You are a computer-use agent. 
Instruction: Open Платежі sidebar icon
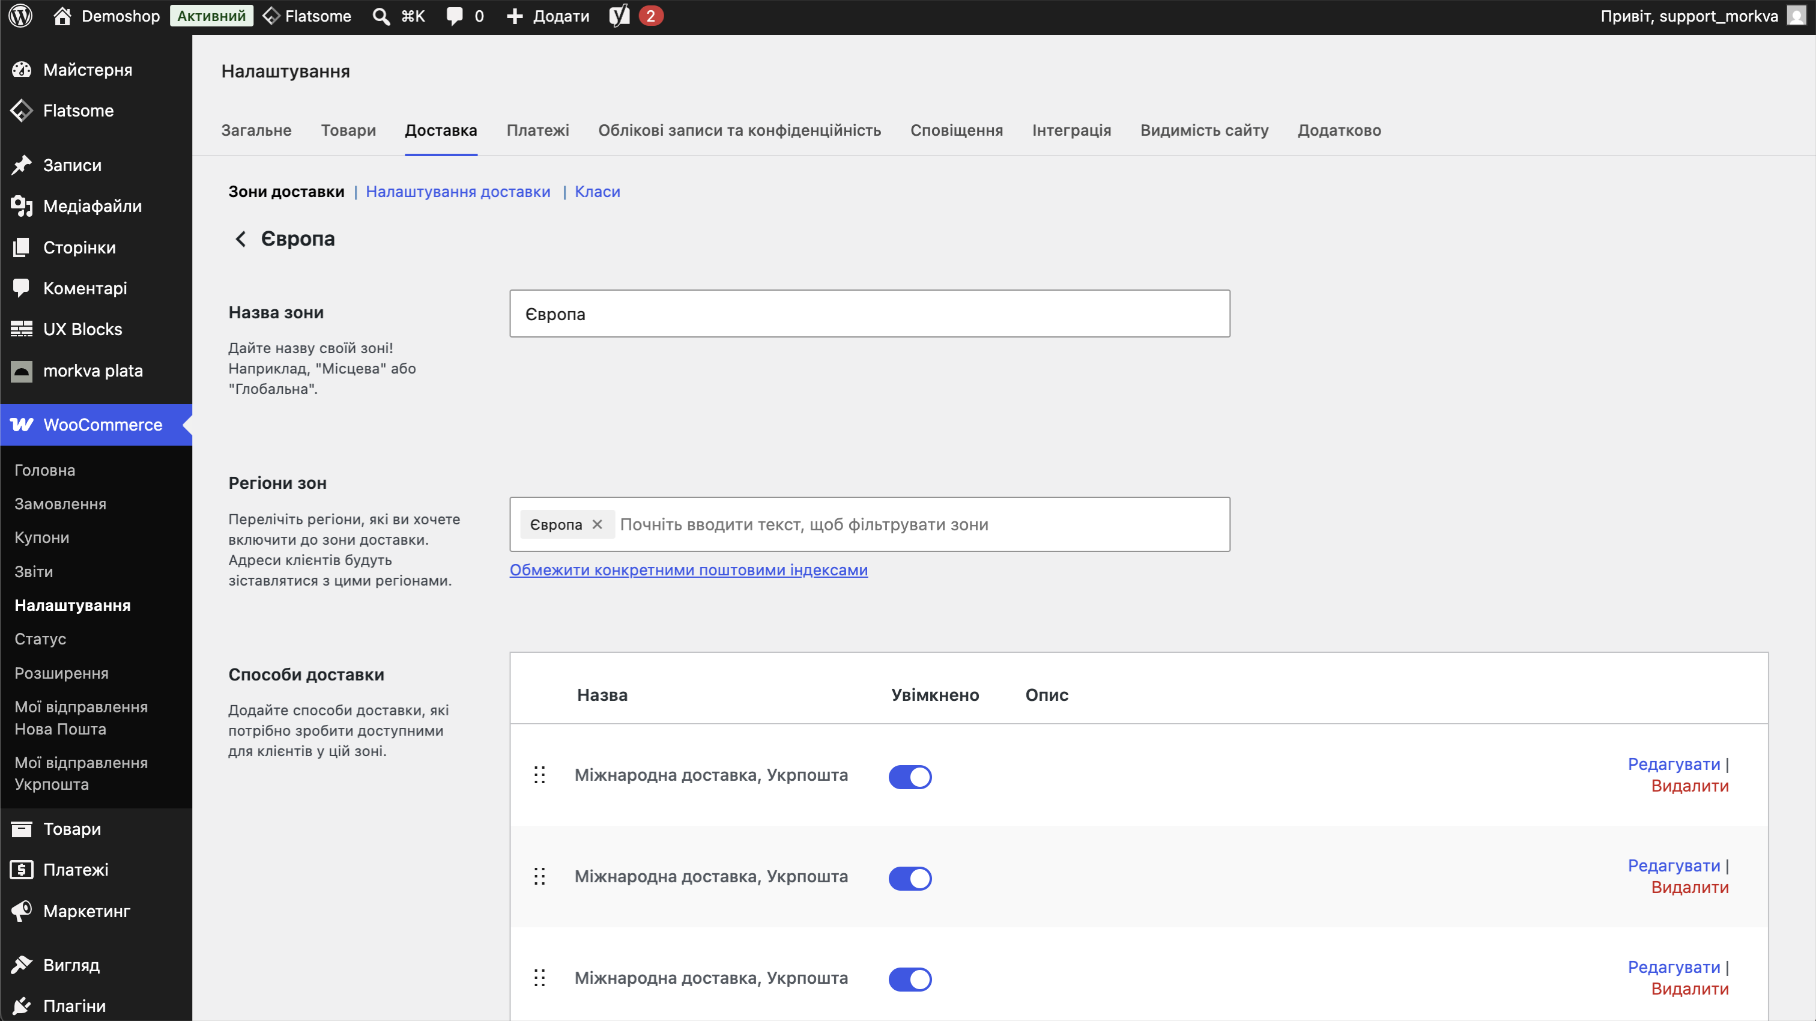[x=22, y=870]
